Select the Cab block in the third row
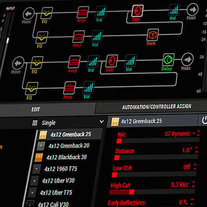The width and height of the screenshot is (207, 207). point(112,61)
